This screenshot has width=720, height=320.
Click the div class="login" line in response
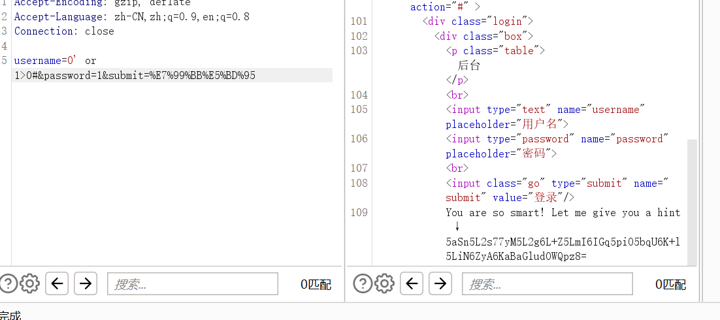tap(481, 22)
